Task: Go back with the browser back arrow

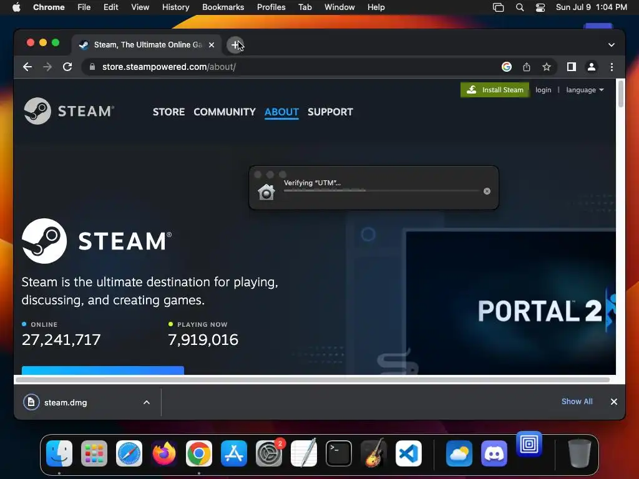Action: pyautogui.click(x=27, y=67)
